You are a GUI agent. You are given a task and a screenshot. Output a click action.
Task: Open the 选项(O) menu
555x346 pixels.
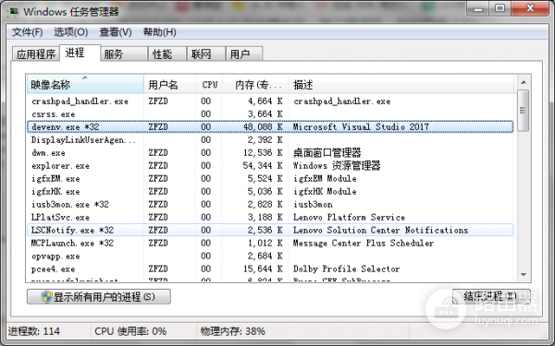[x=71, y=32]
